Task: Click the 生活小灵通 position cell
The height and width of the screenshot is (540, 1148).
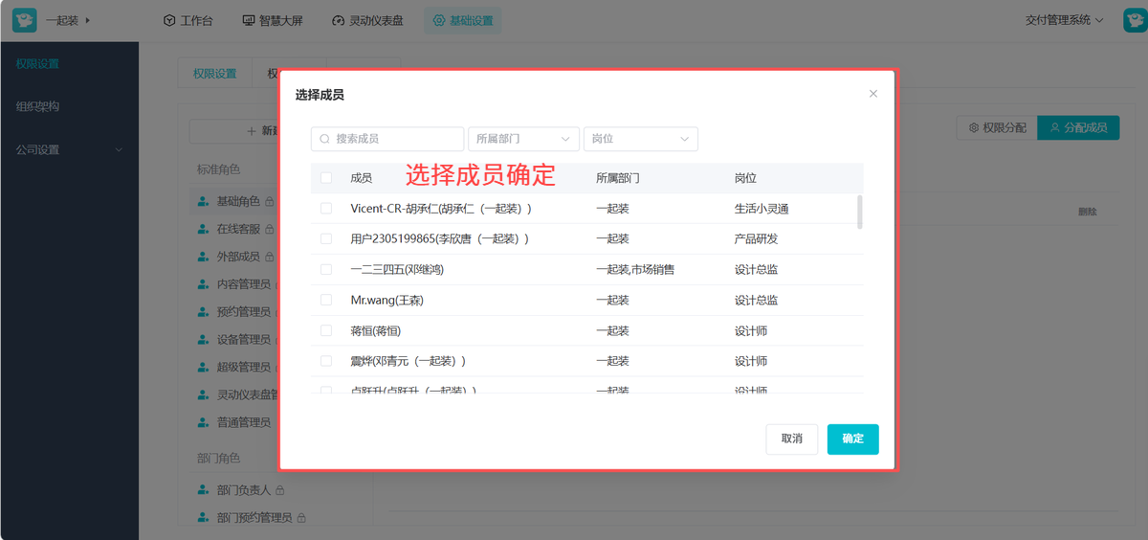Action: click(762, 208)
